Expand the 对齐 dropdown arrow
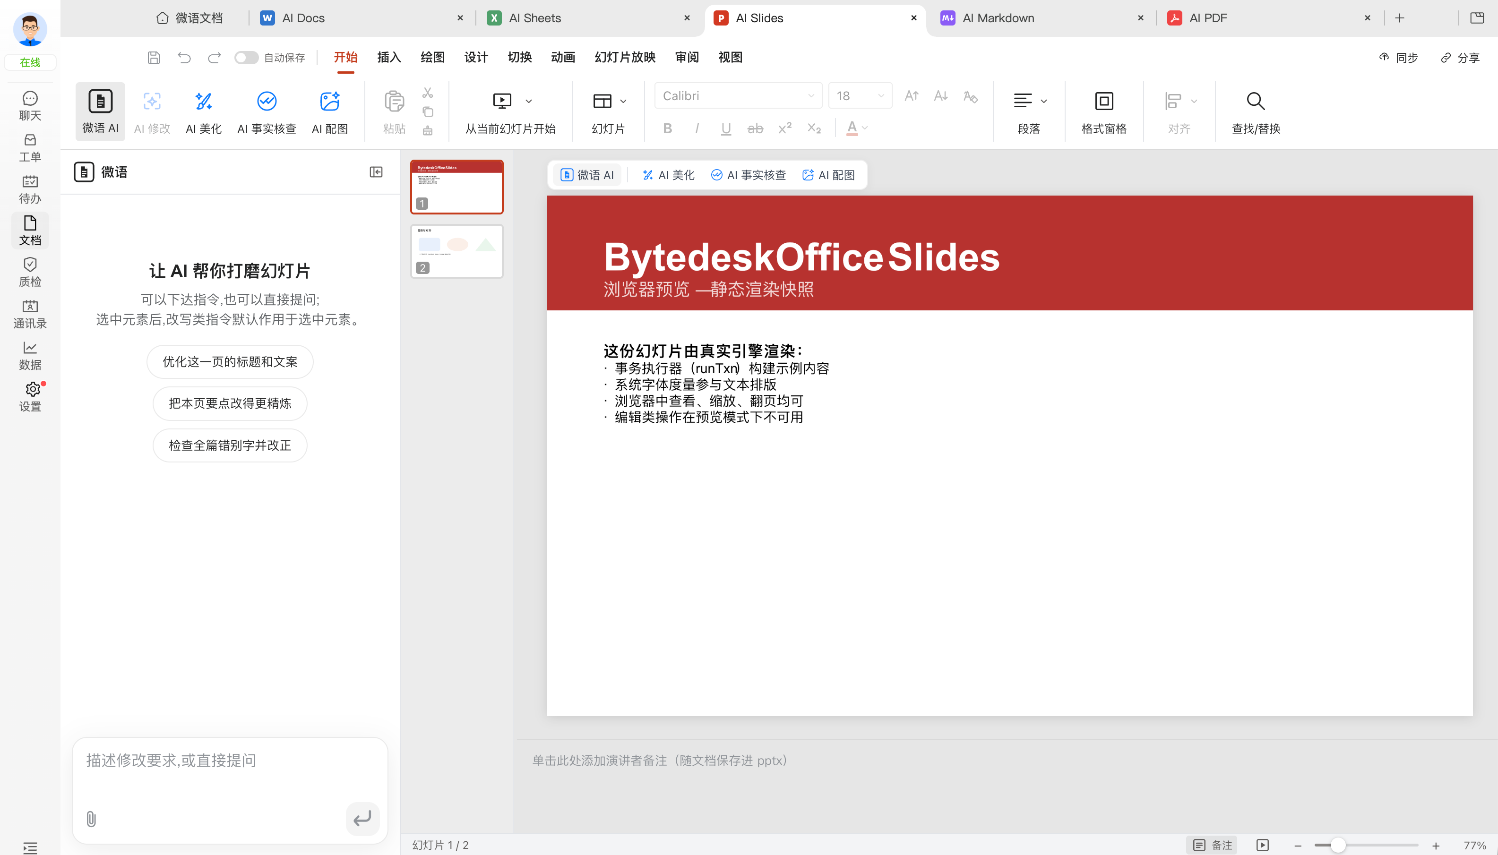 click(x=1194, y=101)
